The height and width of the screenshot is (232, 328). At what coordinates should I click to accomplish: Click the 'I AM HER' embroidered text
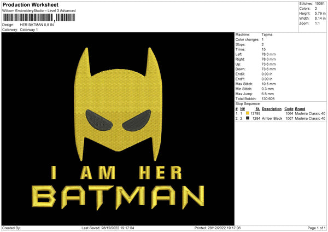(x=116, y=172)
